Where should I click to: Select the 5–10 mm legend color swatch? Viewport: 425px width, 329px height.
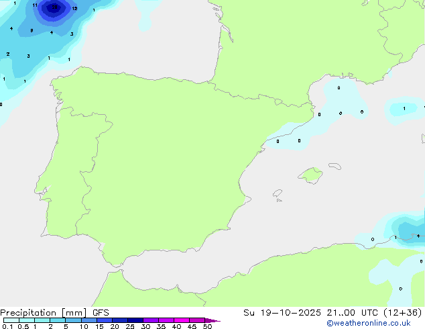click(74, 320)
